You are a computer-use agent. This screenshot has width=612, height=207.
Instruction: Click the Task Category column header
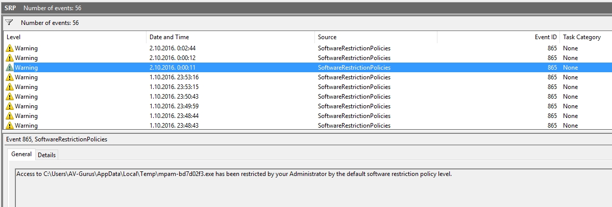tap(585, 37)
